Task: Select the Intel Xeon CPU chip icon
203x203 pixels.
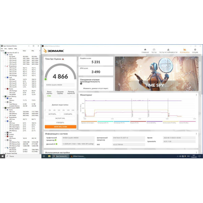Action: (x=5, y=53)
